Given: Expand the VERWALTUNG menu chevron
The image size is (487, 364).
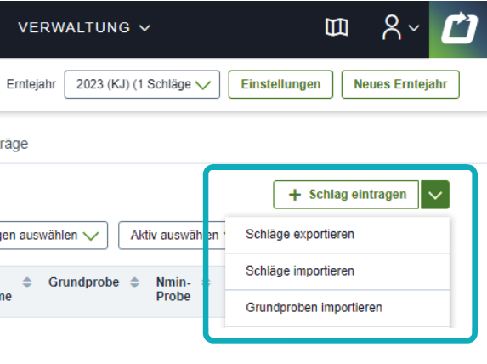Looking at the screenshot, I should [x=144, y=28].
